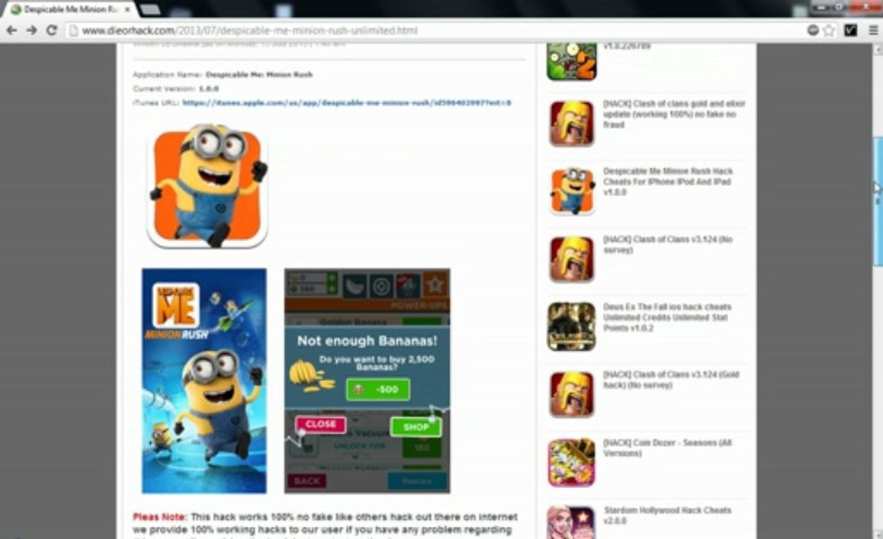The width and height of the screenshot is (883, 539).
Task: Go back using browser back arrow
Action: [x=11, y=31]
